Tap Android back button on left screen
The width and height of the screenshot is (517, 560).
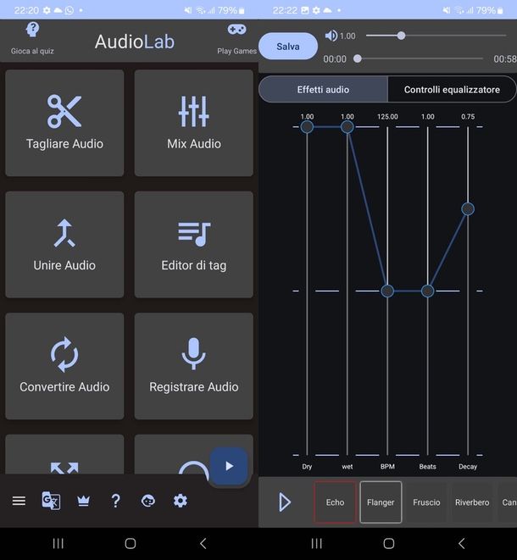click(203, 544)
